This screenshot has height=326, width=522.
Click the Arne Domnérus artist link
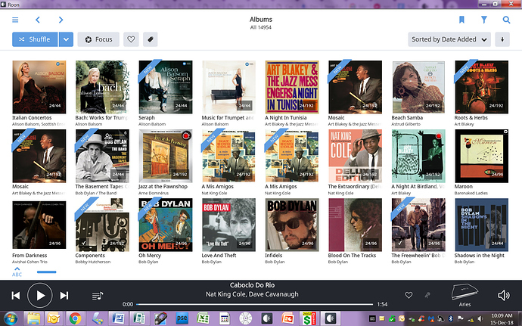pos(154,193)
